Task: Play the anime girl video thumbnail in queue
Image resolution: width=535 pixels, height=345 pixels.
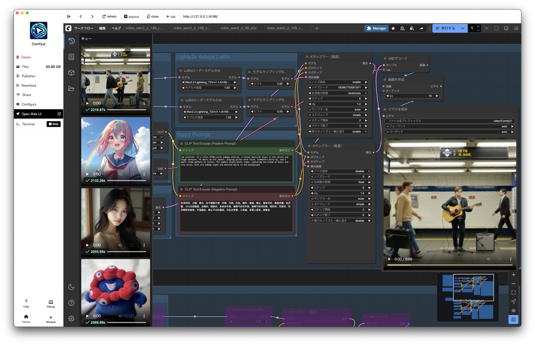Action: 88,174
